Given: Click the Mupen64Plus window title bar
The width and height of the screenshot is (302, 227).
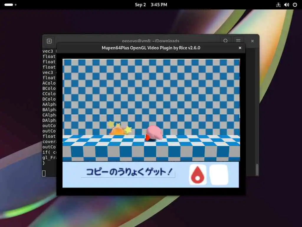Looking at the screenshot, I should (151, 48).
